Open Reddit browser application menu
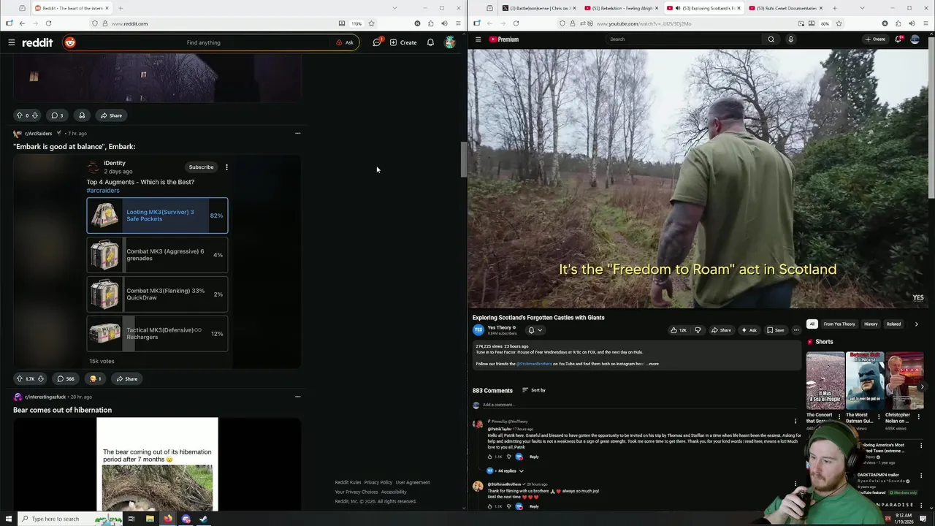Viewport: 935px width, 526px height. pos(458,23)
